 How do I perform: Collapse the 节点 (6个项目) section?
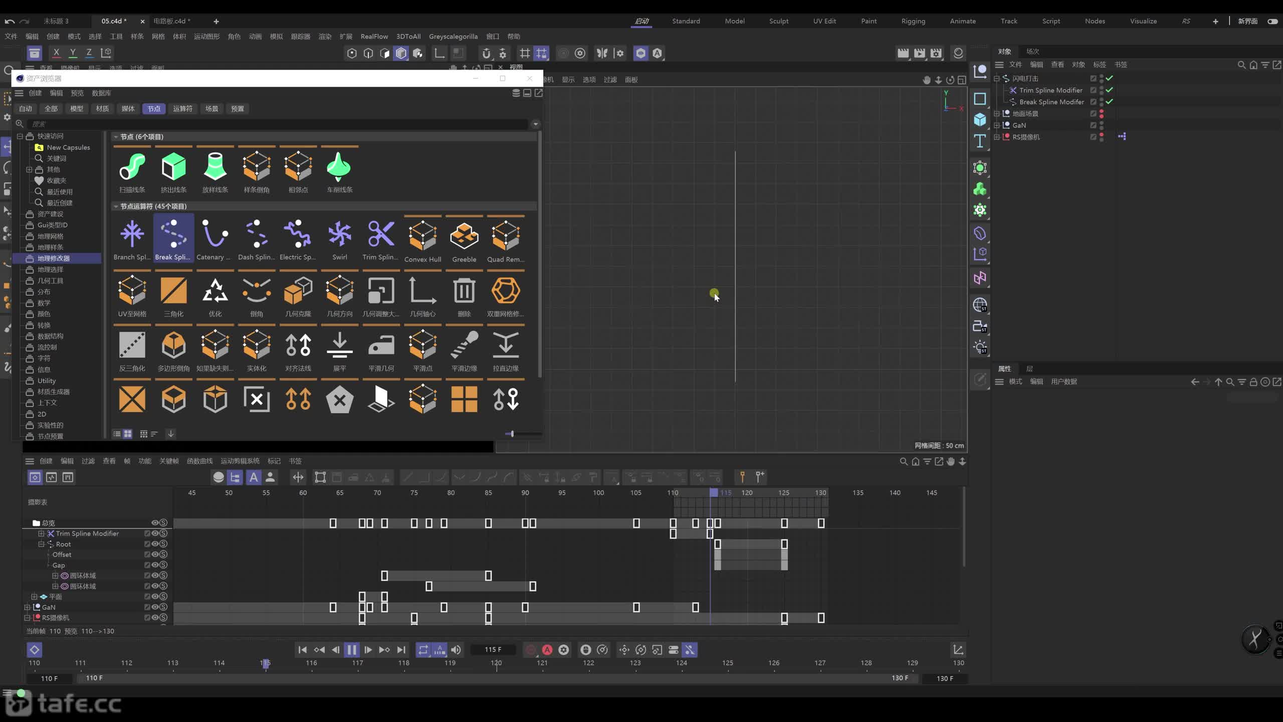click(116, 137)
